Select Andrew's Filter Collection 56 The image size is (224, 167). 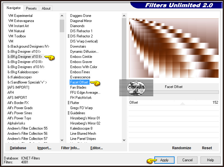pos(27,134)
